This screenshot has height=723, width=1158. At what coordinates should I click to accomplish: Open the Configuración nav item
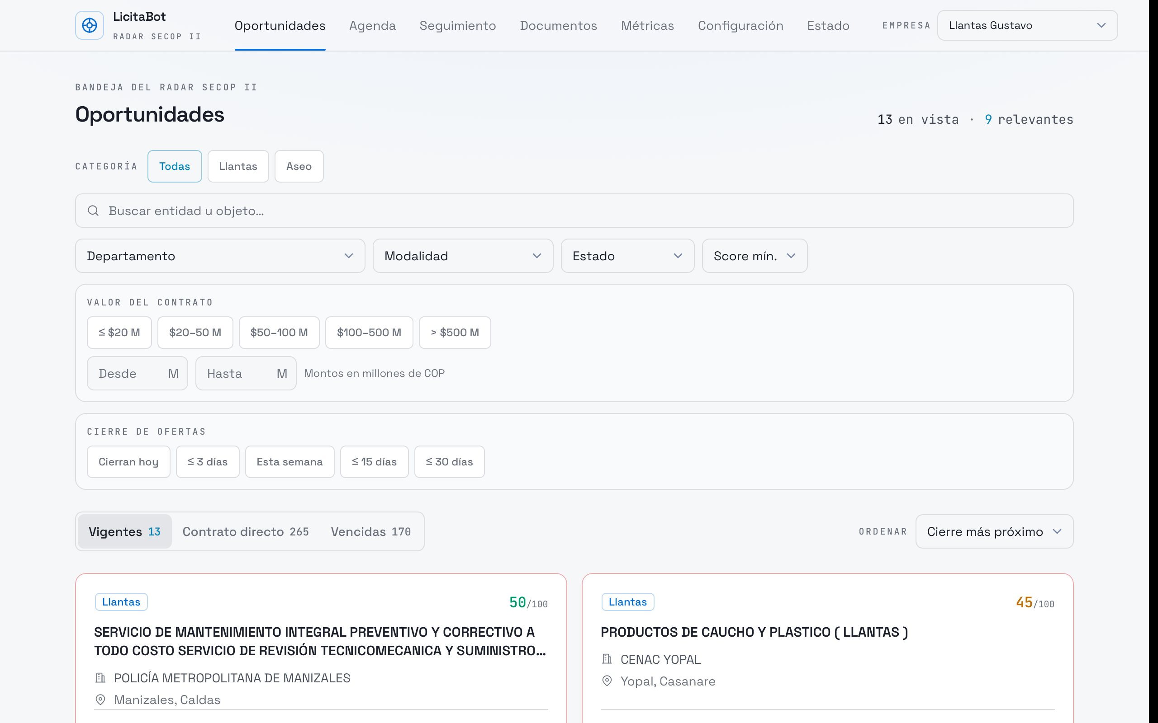click(x=740, y=25)
